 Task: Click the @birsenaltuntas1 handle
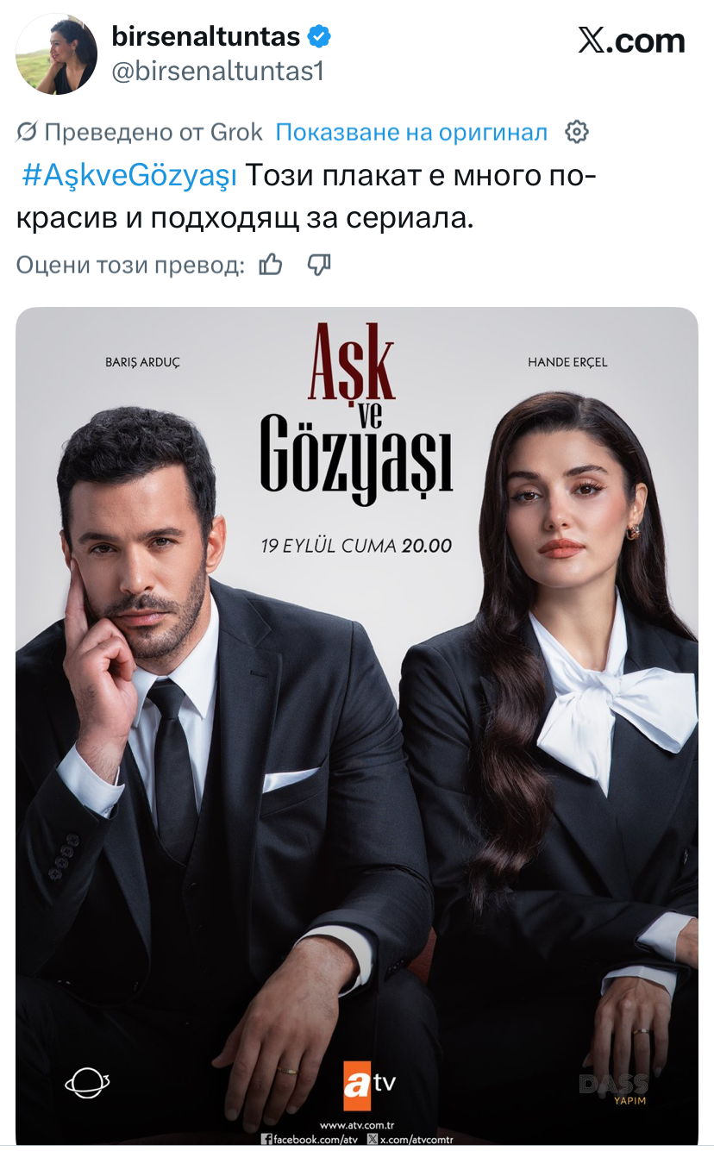click(217, 71)
